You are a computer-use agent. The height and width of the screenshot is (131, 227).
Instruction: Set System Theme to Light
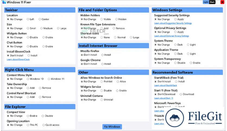click(191, 45)
